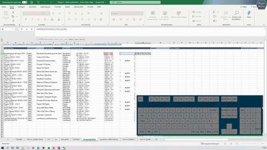Screen dimensions: 267x150
Task: Click Zellenformatvorlagen icon
Action: click(179, 13)
